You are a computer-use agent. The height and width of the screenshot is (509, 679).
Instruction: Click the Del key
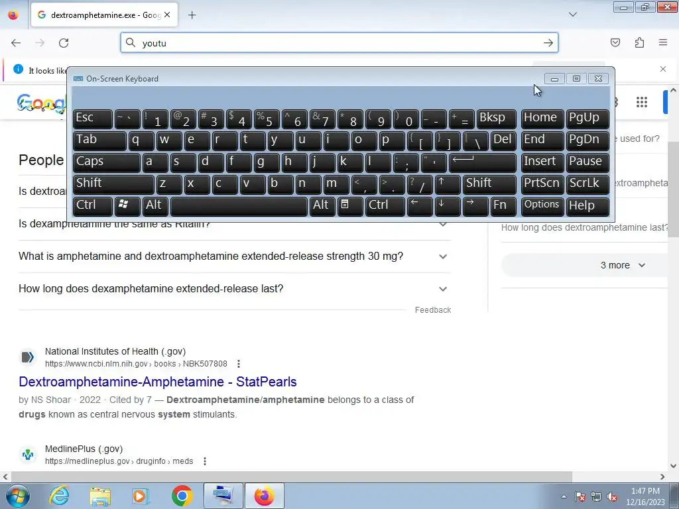[x=503, y=141]
